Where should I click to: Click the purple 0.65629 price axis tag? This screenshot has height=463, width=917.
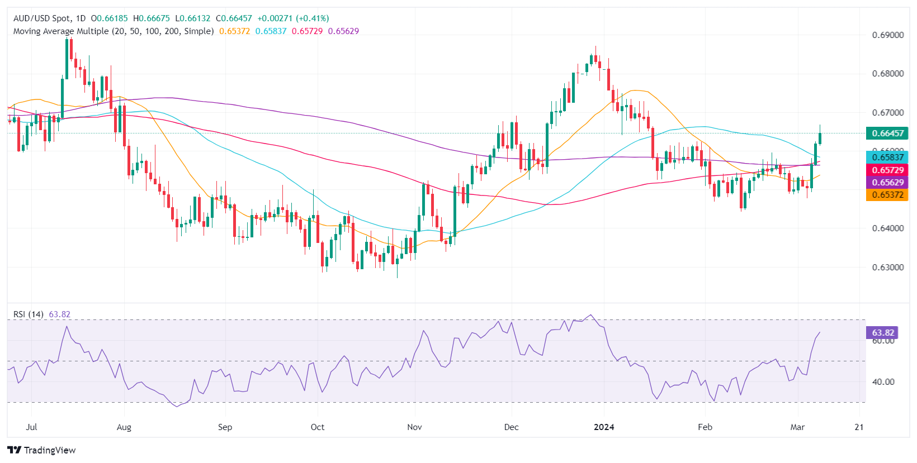(x=887, y=182)
